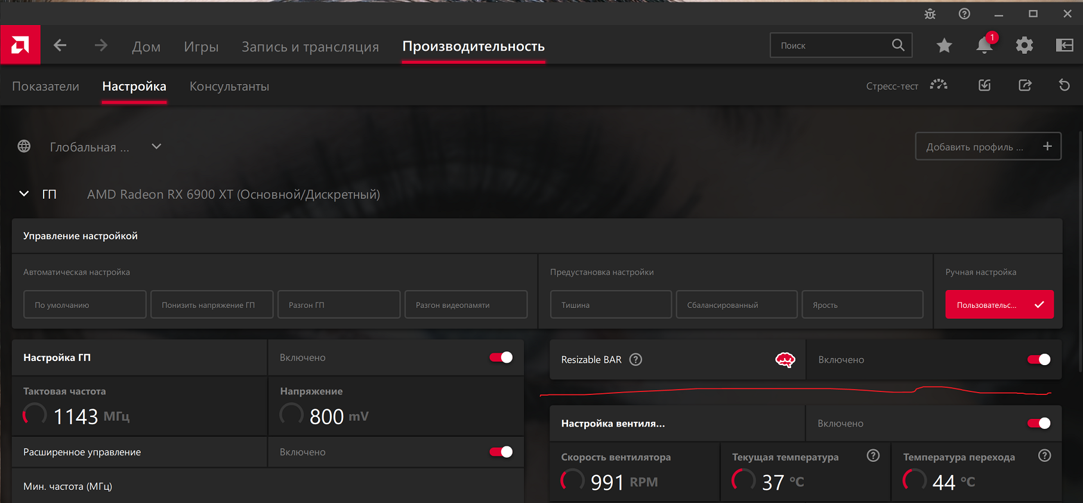This screenshot has width=1083, height=503.
Task: Click the import profile icon
Action: tap(985, 85)
